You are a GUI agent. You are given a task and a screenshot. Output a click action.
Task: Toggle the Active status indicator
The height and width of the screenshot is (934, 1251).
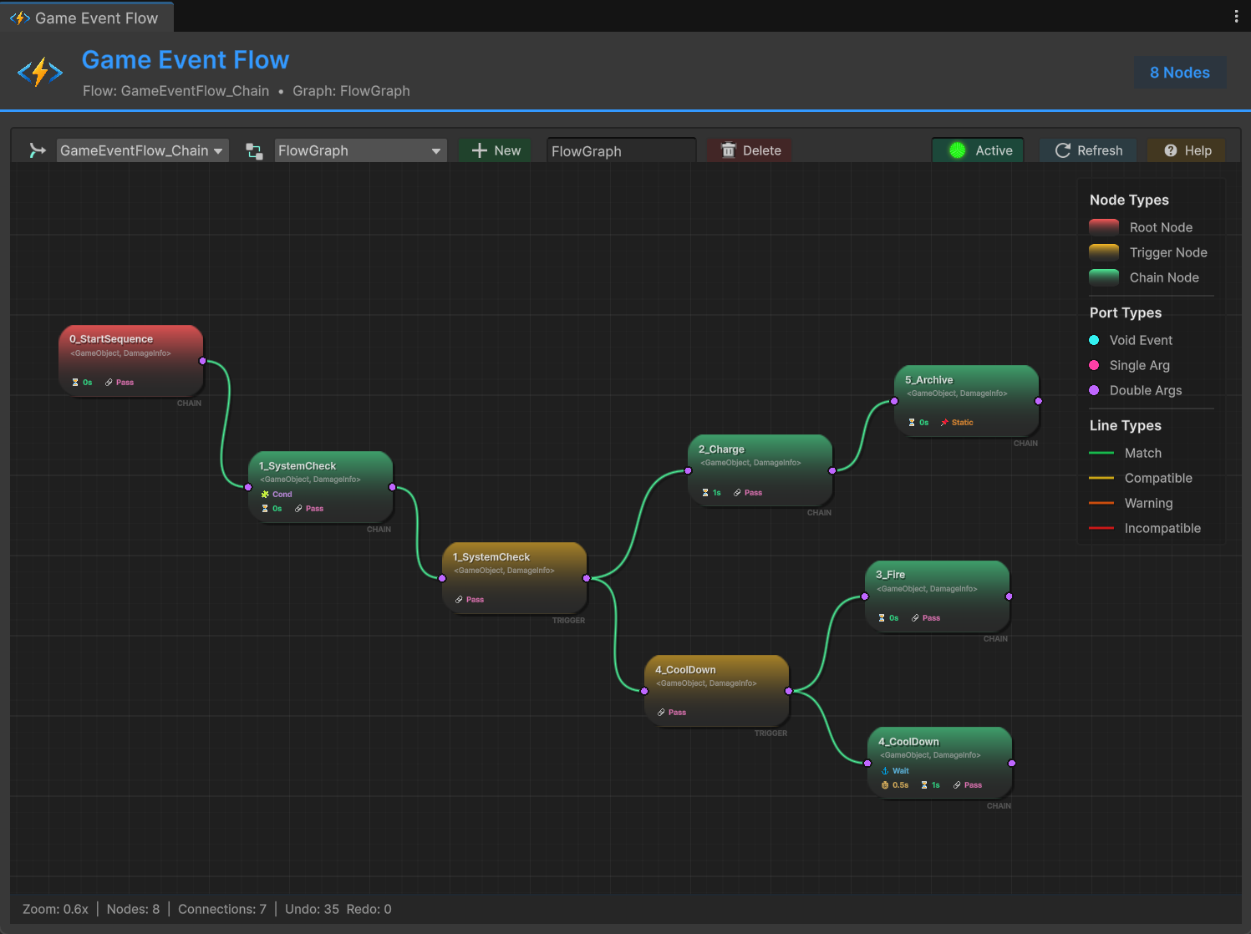click(957, 150)
